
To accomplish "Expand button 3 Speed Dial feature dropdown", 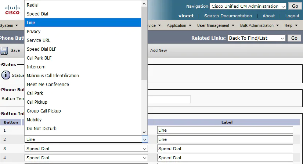I will [x=86, y=149].
